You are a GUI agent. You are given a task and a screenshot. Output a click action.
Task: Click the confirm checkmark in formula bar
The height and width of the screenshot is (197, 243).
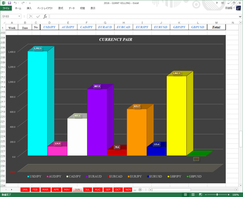coord(38,16)
